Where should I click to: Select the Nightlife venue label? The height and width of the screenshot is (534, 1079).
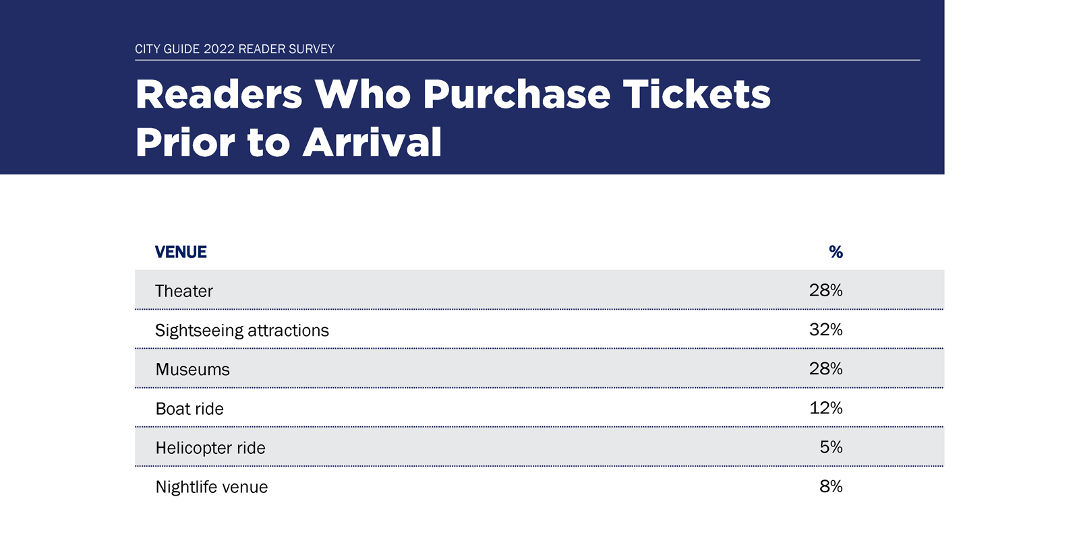click(212, 487)
